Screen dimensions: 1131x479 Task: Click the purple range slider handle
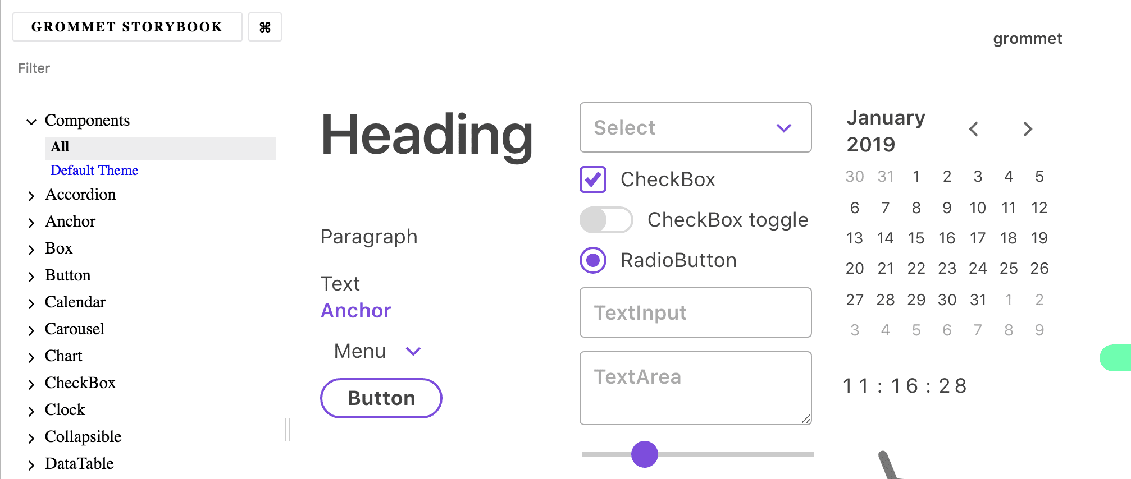coord(645,454)
